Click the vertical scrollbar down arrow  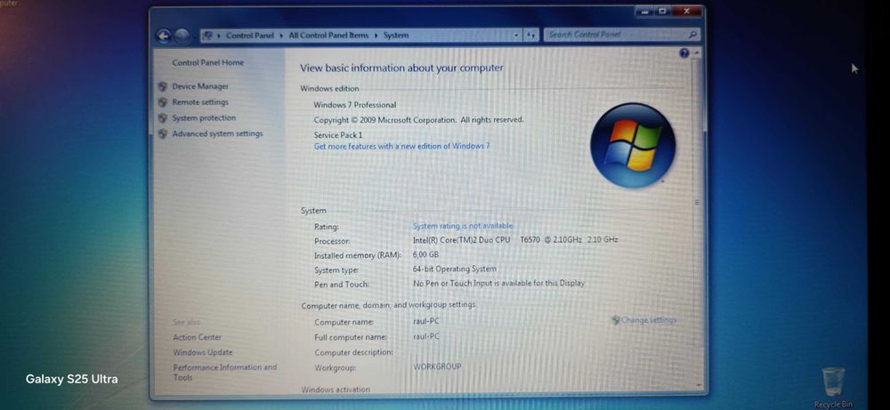tap(698, 385)
